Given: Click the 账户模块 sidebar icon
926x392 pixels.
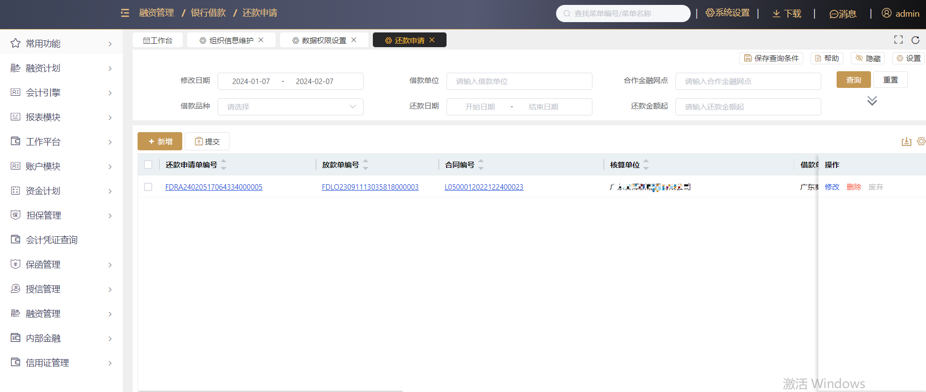Looking at the screenshot, I should click(x=15, y=166).
